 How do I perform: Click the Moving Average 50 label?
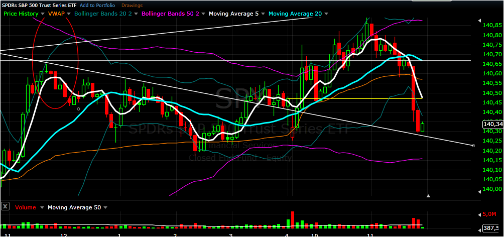pyautogui.click(x=74, y=207)
